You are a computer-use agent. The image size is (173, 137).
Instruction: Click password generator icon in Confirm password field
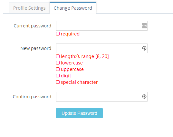click(144, 97)
